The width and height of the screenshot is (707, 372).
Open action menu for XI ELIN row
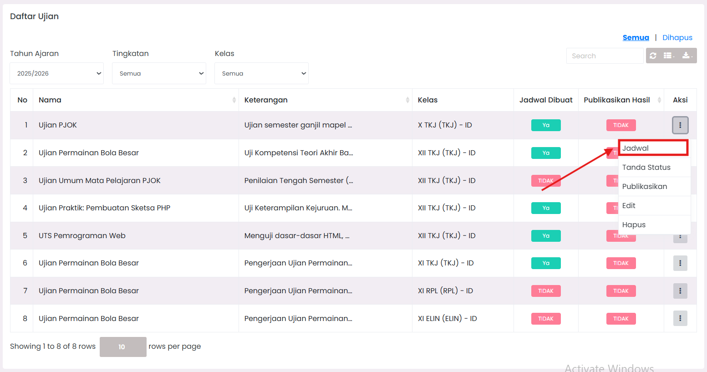[680, 319]
